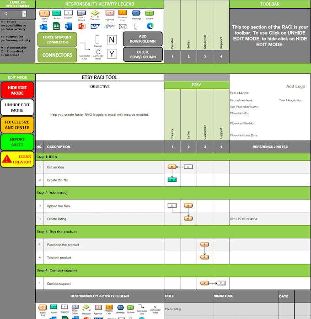Click the 'Add Logo' placeholder text
This screenshot has height=319, width=311.
(x=295, y=86)
